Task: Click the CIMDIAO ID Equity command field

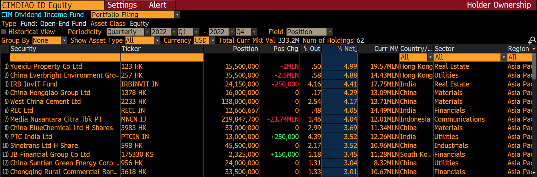Action: click(x=52, y=5)
